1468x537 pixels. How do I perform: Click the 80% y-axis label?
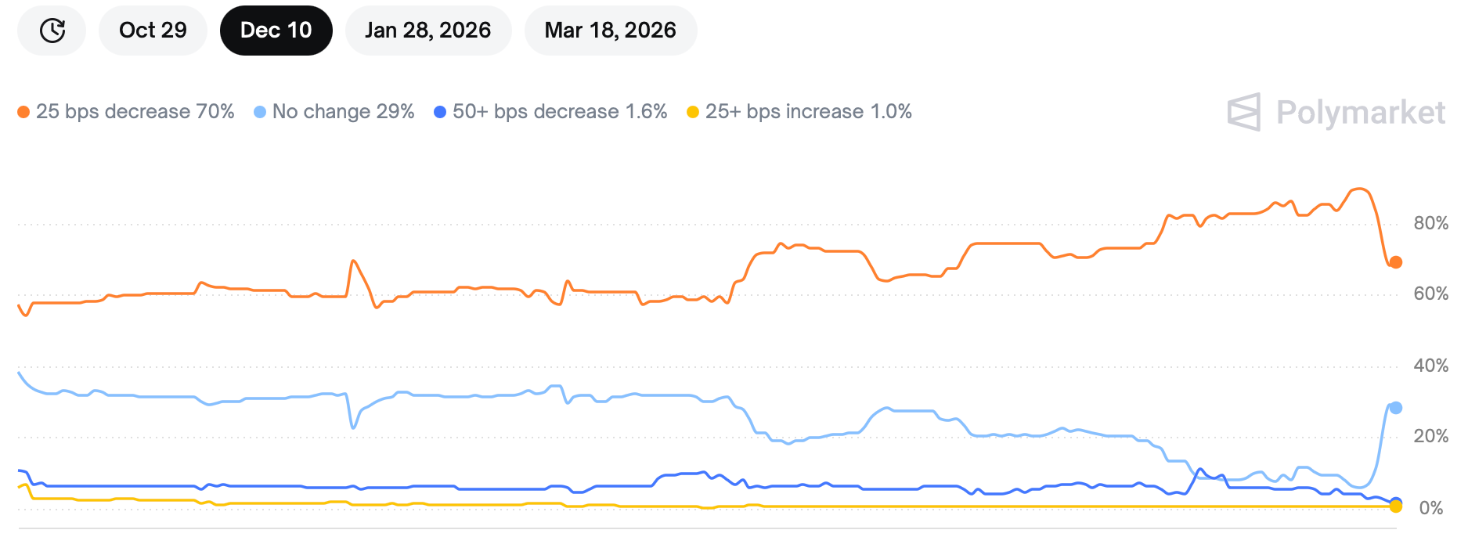coord(1430,224)
